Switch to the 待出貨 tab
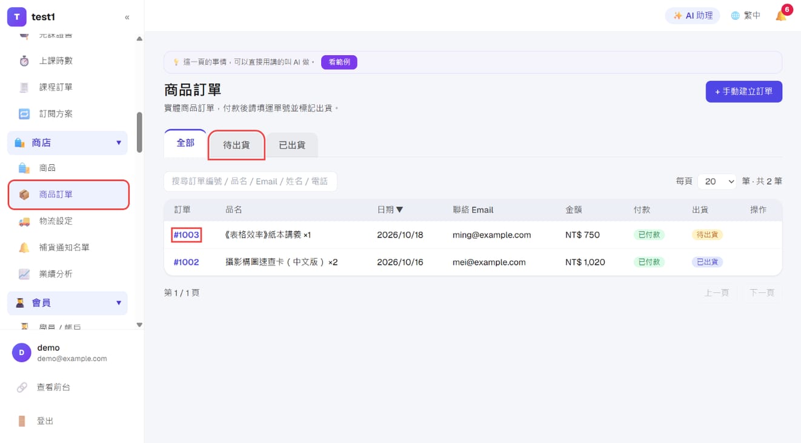The height and width of the screenshot is (443, 801). (236, 145)
